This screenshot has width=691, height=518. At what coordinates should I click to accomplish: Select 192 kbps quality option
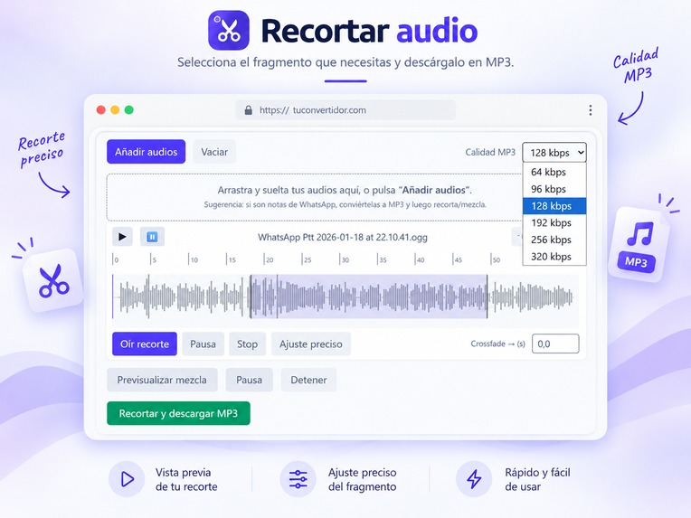pyautogui.click(x=554, y=223)
